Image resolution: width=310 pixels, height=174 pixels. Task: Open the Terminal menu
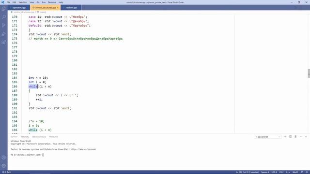[52, 2]
